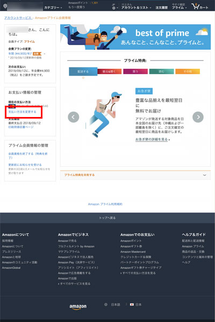215x322 pixels.
Task: Open お急ぎ便の詳細を見る link
Action: (152, 139)
